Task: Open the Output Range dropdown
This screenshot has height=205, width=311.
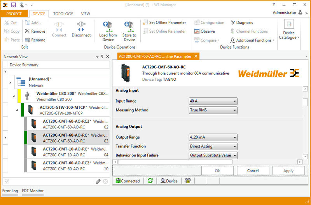Action: coord(213,137)
